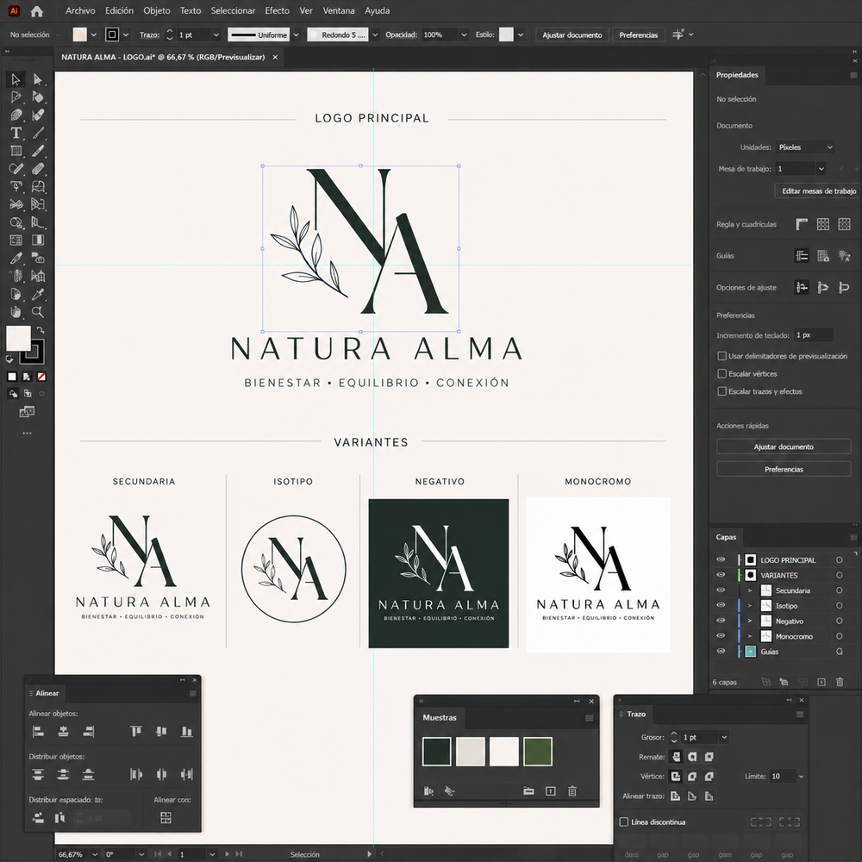This screenshot has height=862, width=862.
Task: Select the Capas panel tab
Action: (x=726, y=537)
